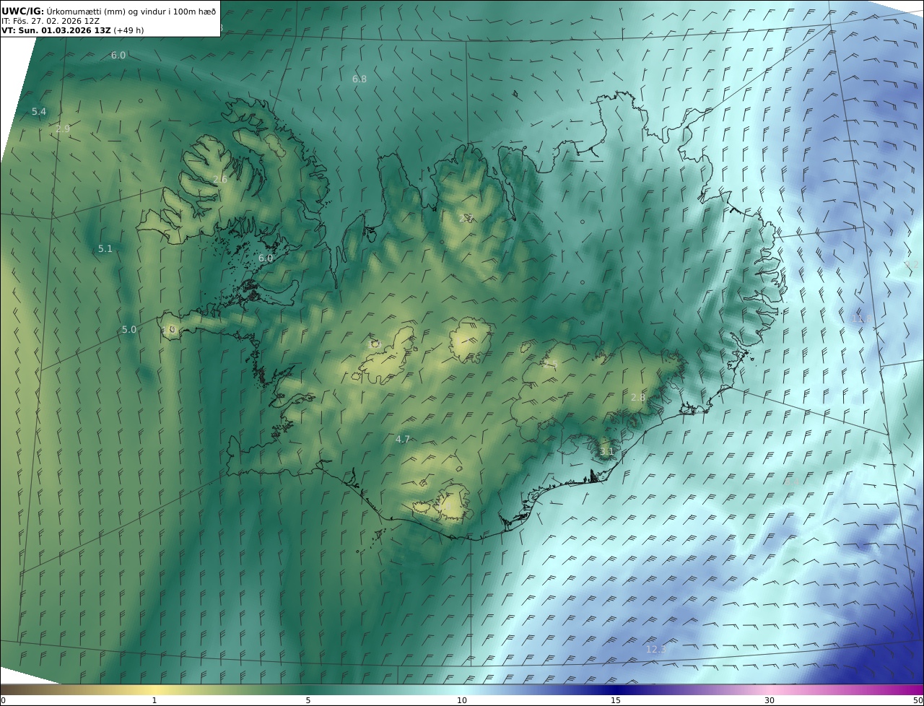Click the 5.1 value on the map
924x706 pixels.
[105, 248]
